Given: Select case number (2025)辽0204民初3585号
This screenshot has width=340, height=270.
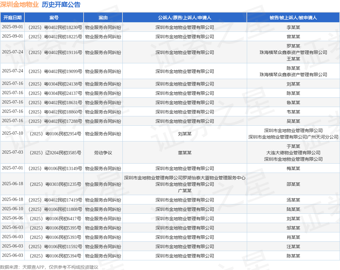Looking at the screenshot, I should coord(55,153).
